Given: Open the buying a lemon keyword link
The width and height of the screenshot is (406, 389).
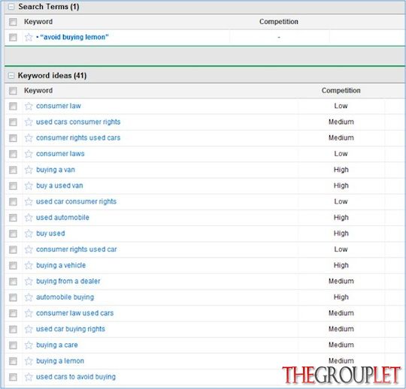Looking at the screenshot, I should tap(60, 361).
